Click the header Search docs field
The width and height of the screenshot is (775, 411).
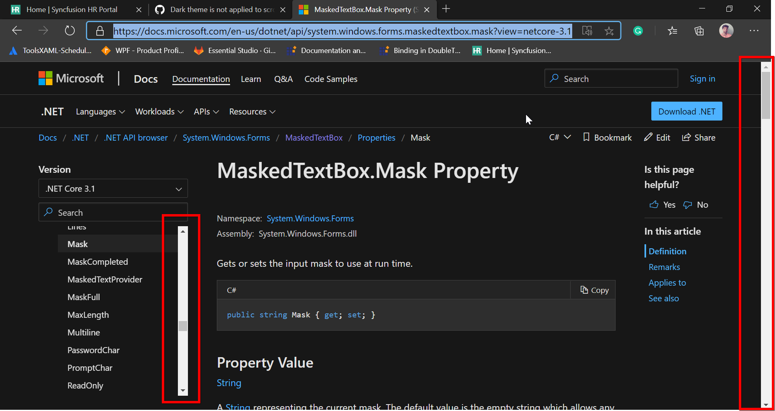pyautogui.click(x=611, y=78)
